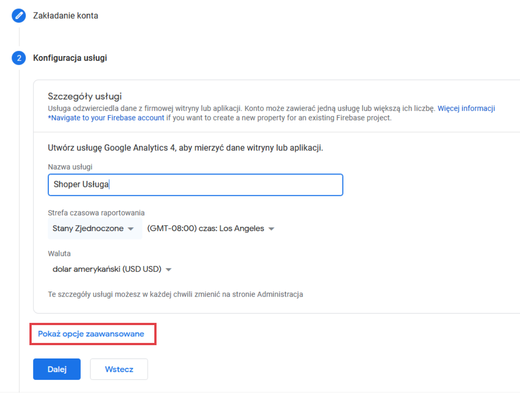Expand the dolar amerykański currency dropdown
The image size is (520, 396).
pos(112,269)
